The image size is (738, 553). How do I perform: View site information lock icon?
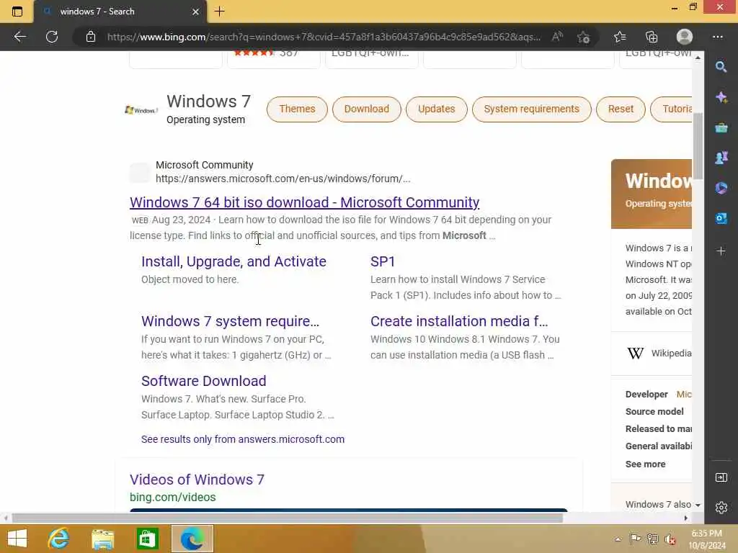[x=91, y=37]
